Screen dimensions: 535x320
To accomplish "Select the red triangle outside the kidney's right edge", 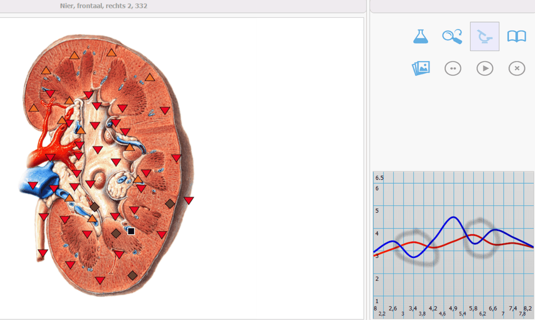I will 189,200.
